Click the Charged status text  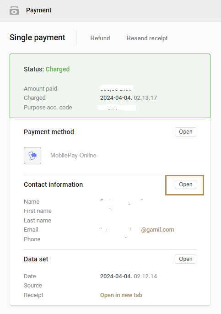58,69
